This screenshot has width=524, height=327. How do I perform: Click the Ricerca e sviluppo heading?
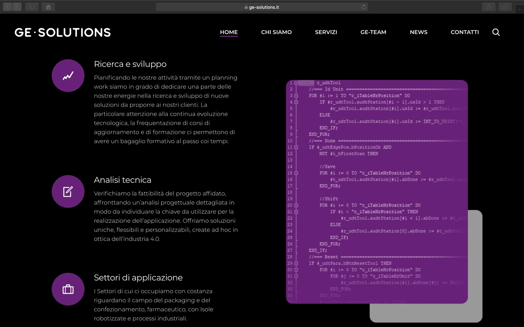tap(130, 64)
